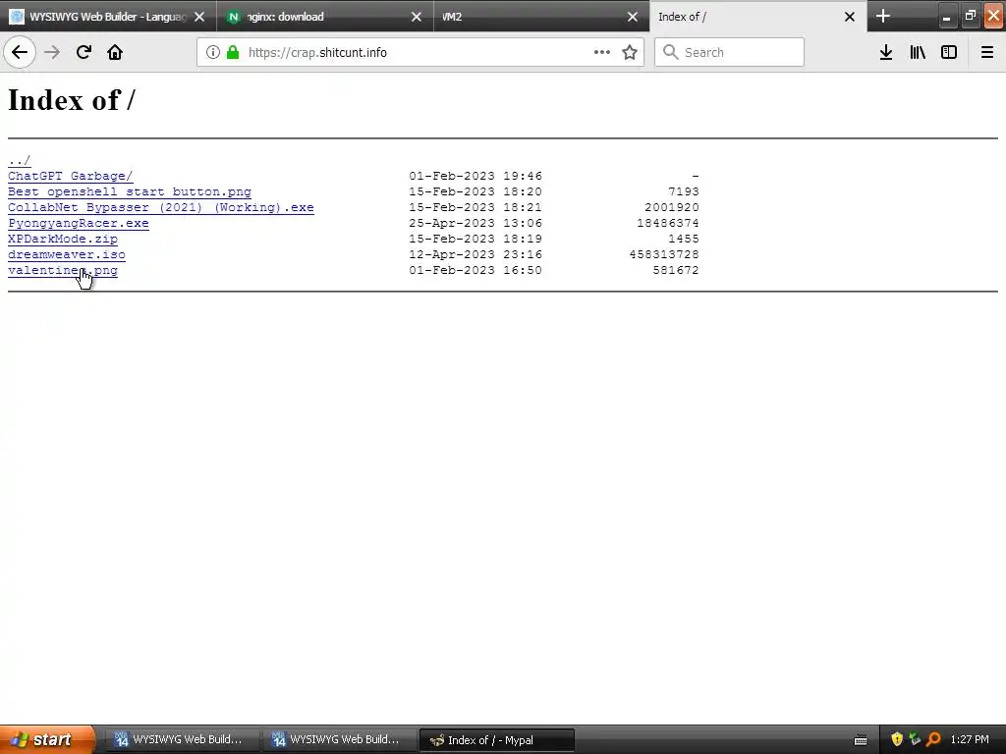
Task: Go to the browser home page
Action: pos(115,52)
